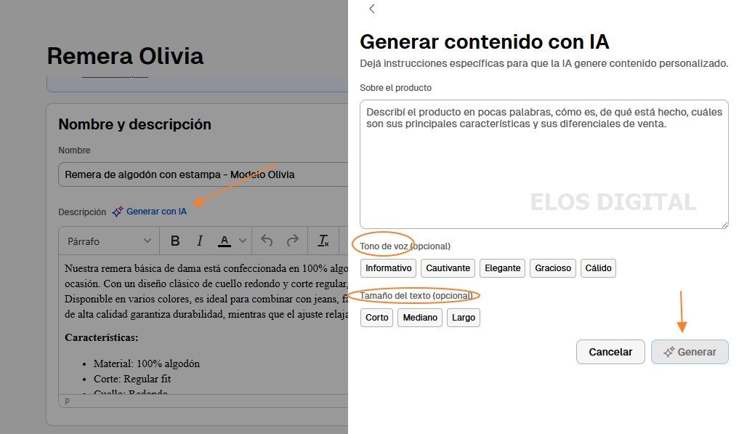Click the 'Corte: Regular fit' list item

pos(132,379)
